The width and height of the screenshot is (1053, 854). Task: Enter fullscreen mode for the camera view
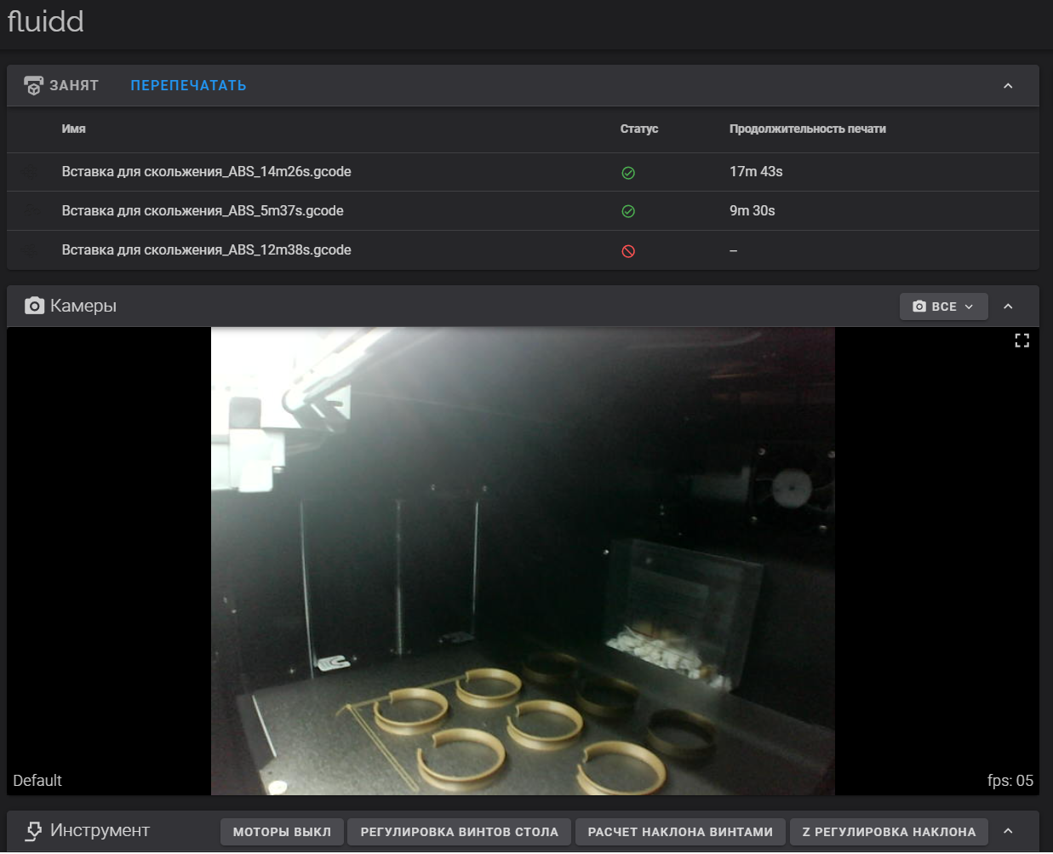1022,341
